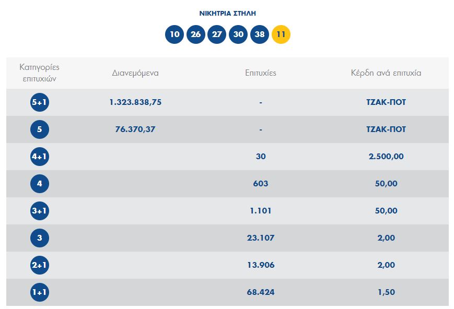Click ΤΖΑΚ-ΠΟΤ in the 5+1 row

(386, 102)
